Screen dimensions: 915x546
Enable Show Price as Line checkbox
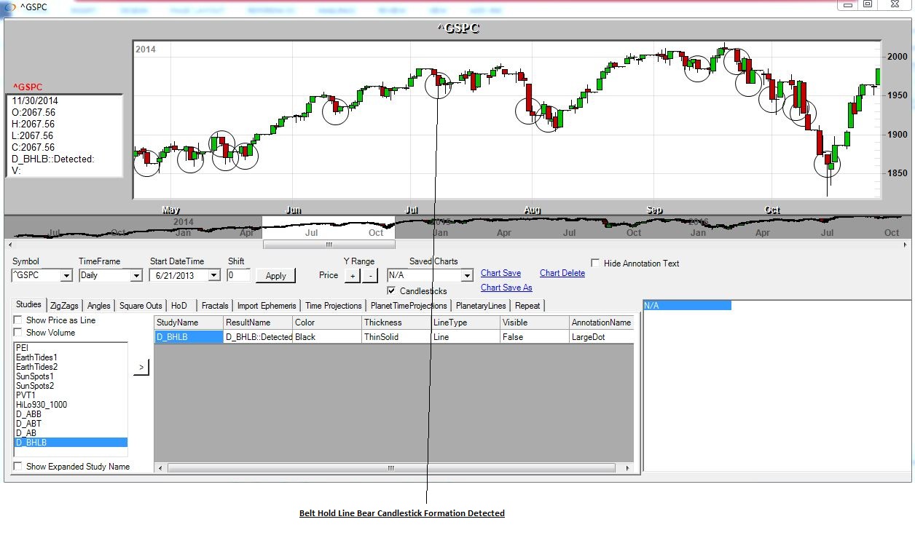point(17,320)
